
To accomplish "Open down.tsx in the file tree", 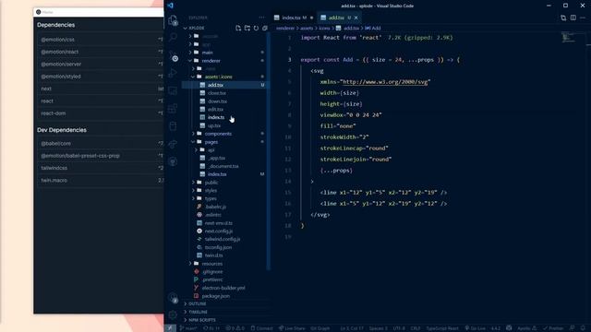I will coord(217,101).
